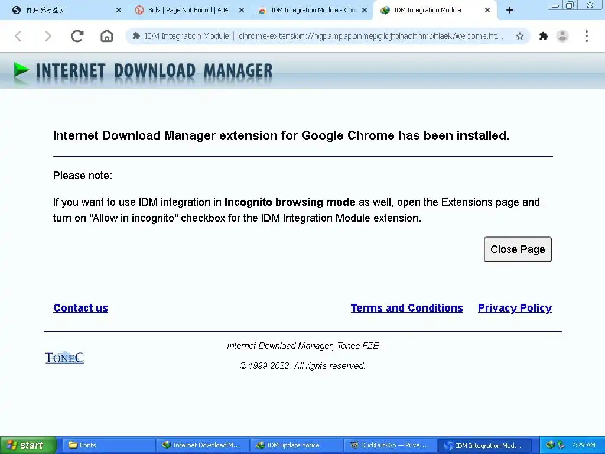This screenshot has width=605, height=454.
Task: Switch to IDM Integration Module - Chrome tab
Action: pos(313,11)
